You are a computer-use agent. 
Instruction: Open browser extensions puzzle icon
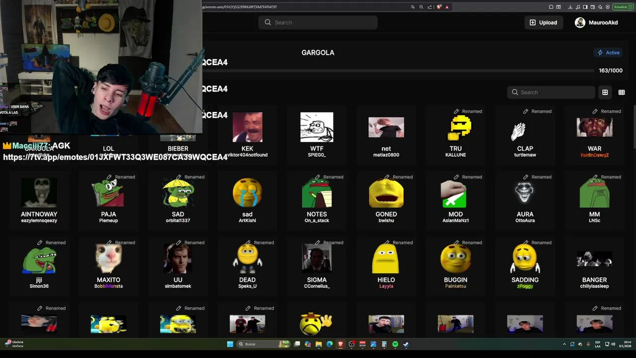coord(551,7)
